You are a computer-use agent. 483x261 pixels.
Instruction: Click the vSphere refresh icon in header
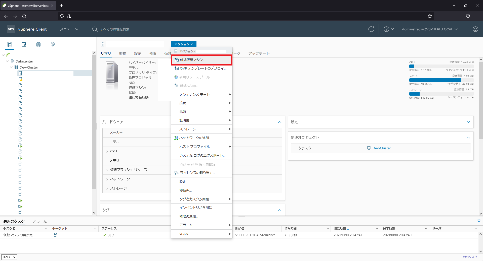371,29
